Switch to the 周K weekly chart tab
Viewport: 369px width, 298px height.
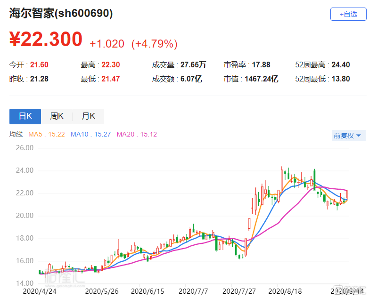click(x=57, y=116)
